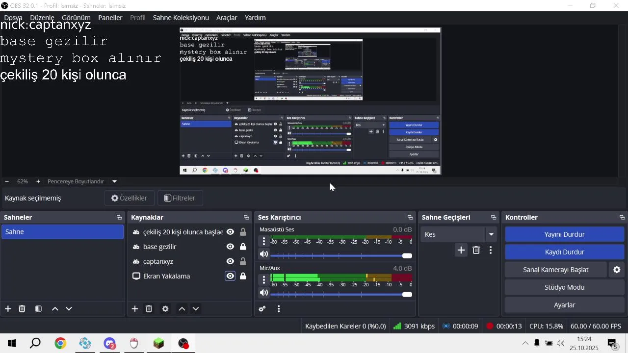This screenshot has width=628, height=353.
Task: Zoom out preview with minus icon
Action: [x=7, y=181]
